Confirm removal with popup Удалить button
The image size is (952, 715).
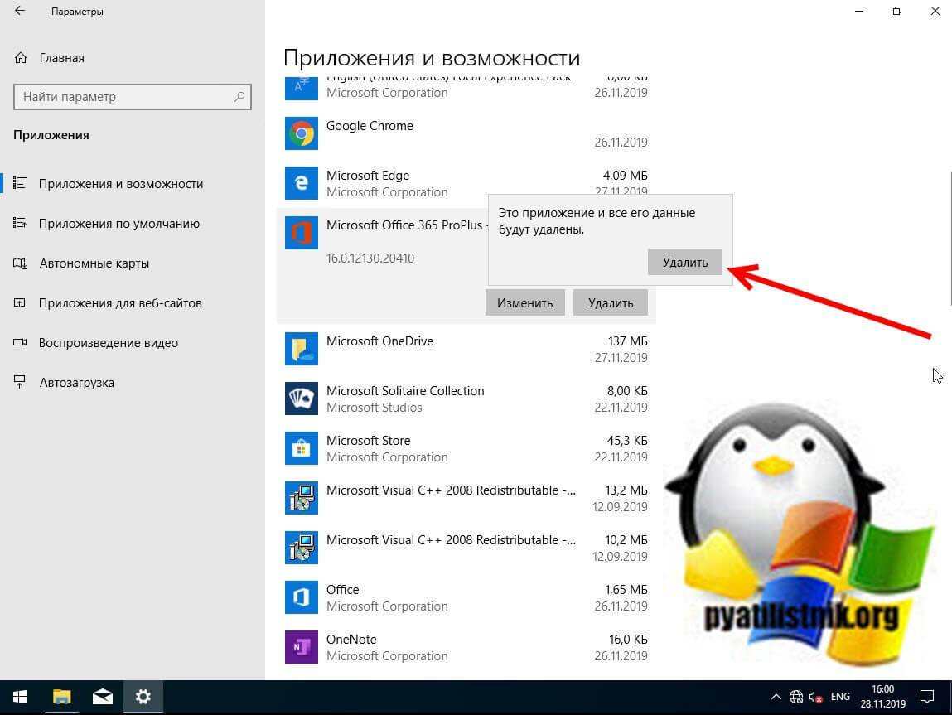click(x=684, y=262)
